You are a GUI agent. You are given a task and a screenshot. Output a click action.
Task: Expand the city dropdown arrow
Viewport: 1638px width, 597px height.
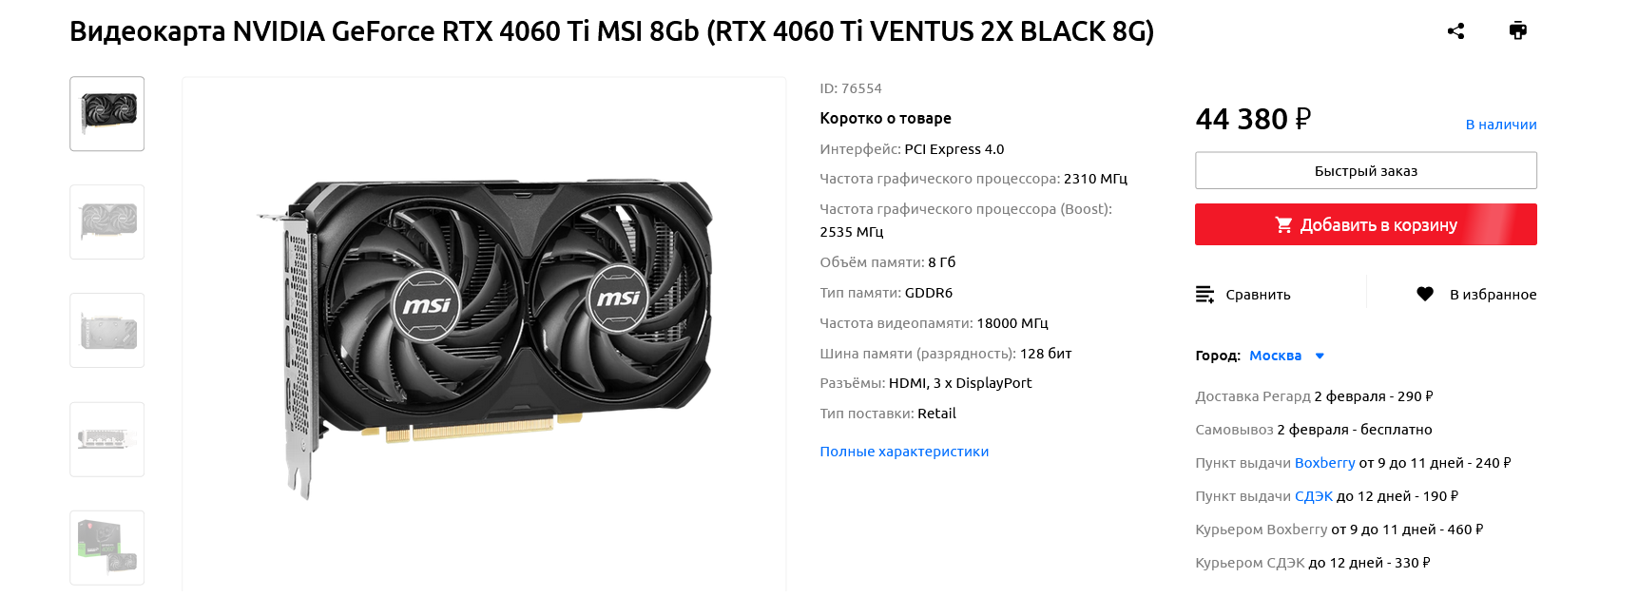click(x=1320, y=356)
